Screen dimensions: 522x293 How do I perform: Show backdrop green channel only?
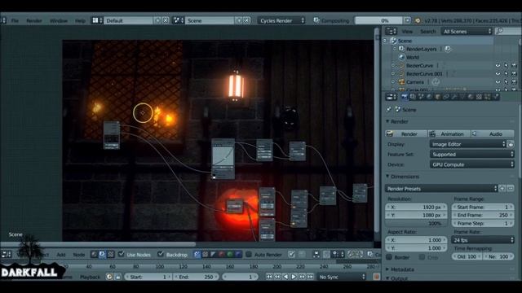(230, 255)
